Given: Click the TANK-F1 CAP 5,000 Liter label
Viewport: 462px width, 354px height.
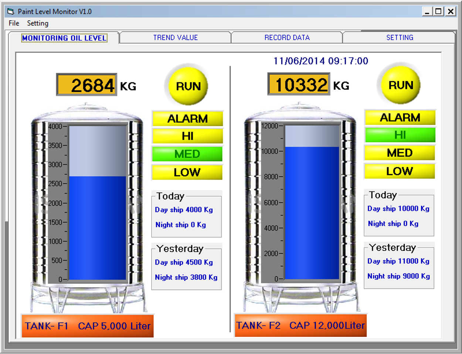Looking at the screenshot, I should tap(88, 326).
